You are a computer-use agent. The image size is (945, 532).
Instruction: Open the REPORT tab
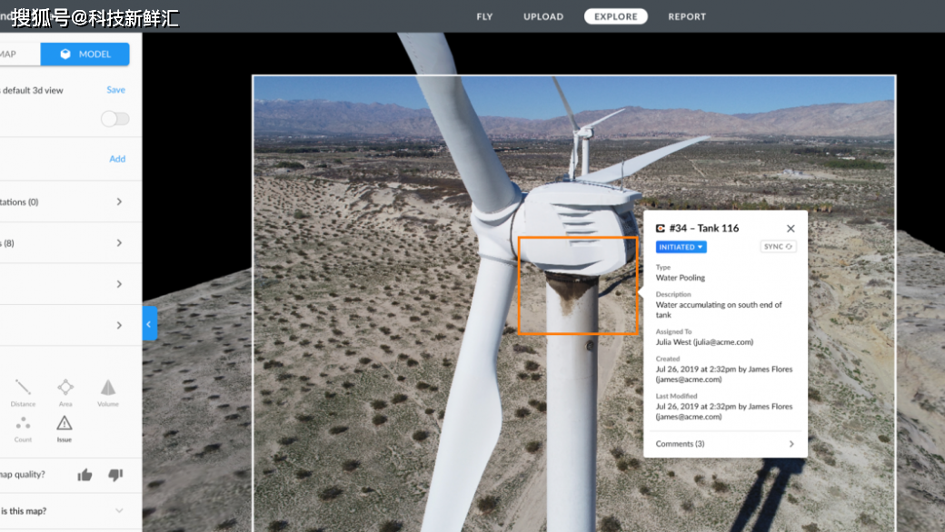tap(686, 16)
